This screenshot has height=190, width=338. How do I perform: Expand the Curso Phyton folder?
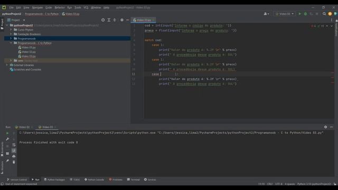click(11, 30)
